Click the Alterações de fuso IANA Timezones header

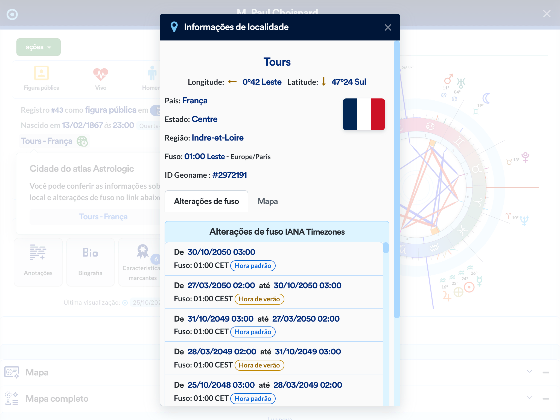277,232
